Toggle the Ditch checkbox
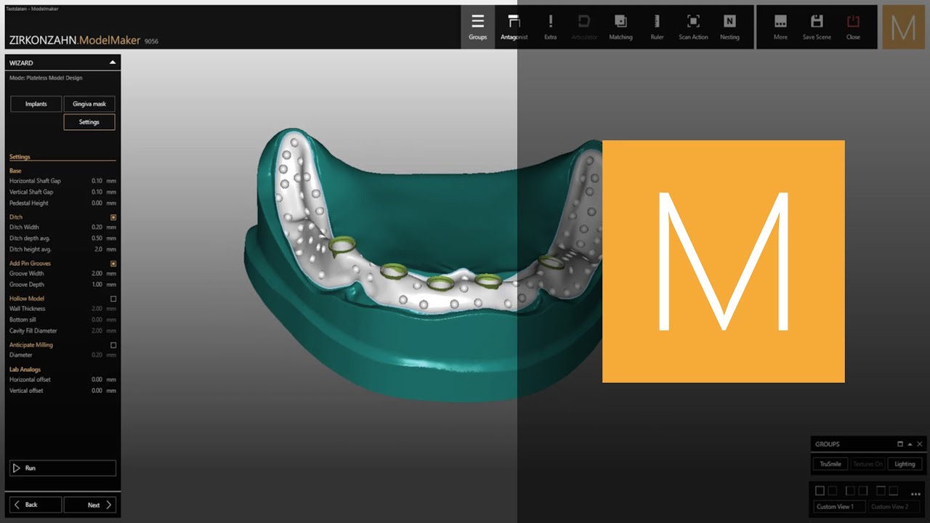 click(113, 217)
